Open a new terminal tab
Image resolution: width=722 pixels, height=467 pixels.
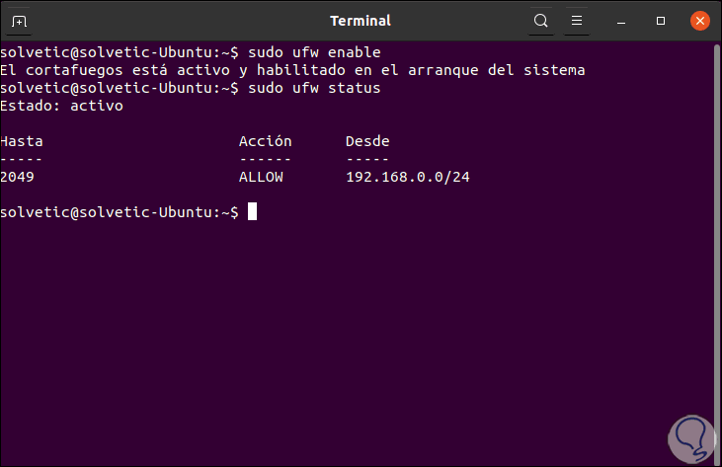coord(20,21)
